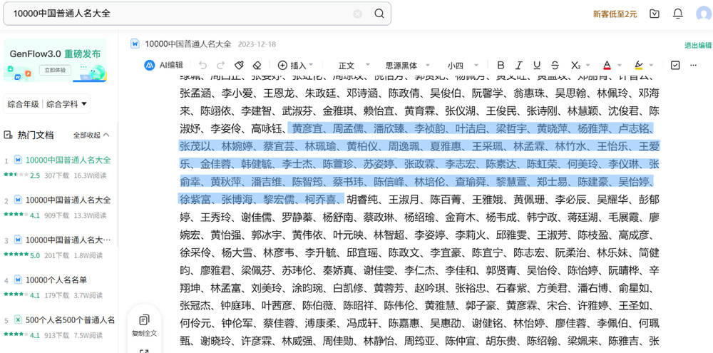Clear formatting with the eraser icon

point(257,65)
